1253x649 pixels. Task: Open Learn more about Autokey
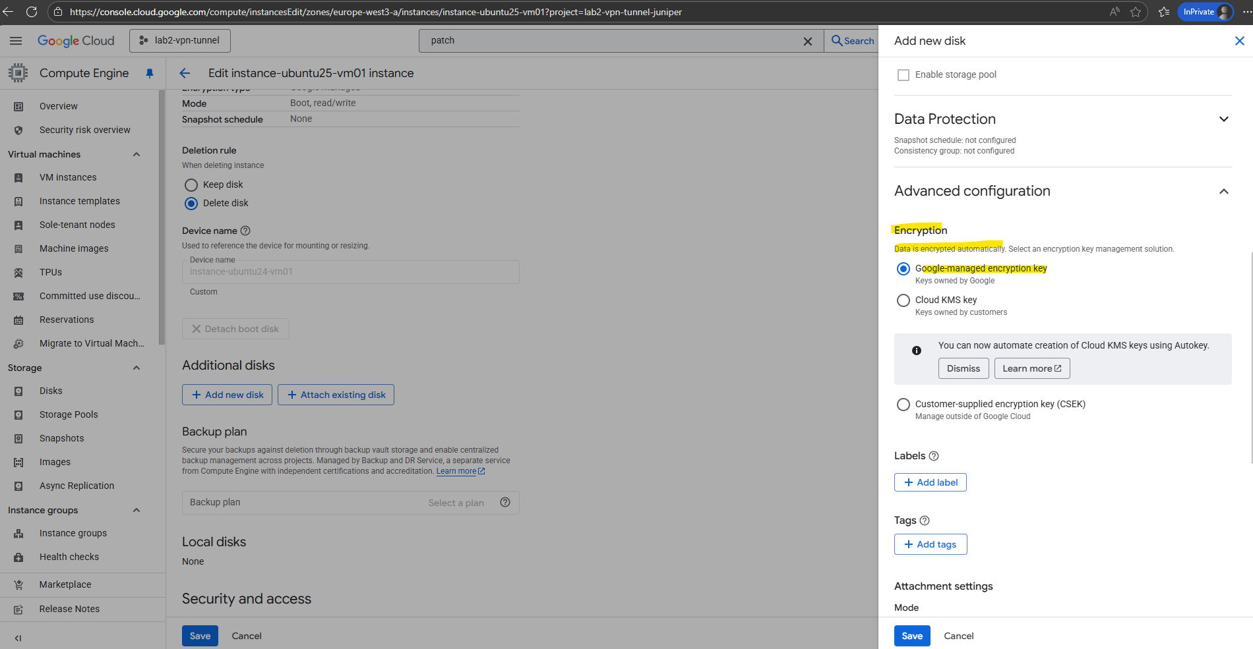pyautogui.click(x=1032, y=368)
